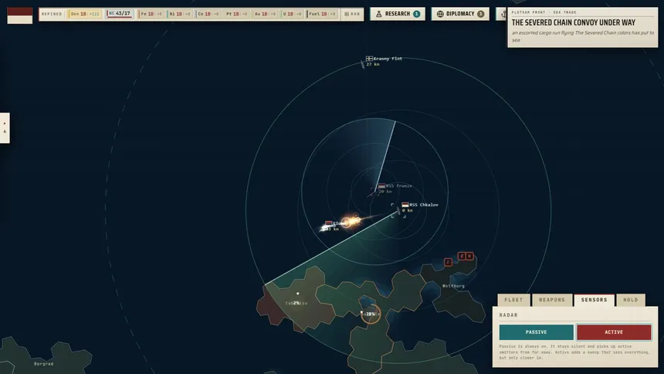Select the Pt resource counter
Image resolution: width=664 pixels, height=374 pixels.
[x=236, y=14]
